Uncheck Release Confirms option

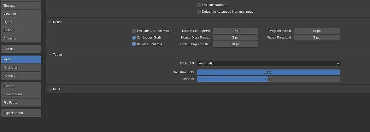[x=134, y=44]
